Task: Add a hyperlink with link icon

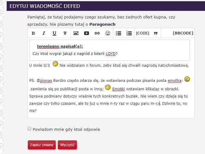Action: [97, 33]
